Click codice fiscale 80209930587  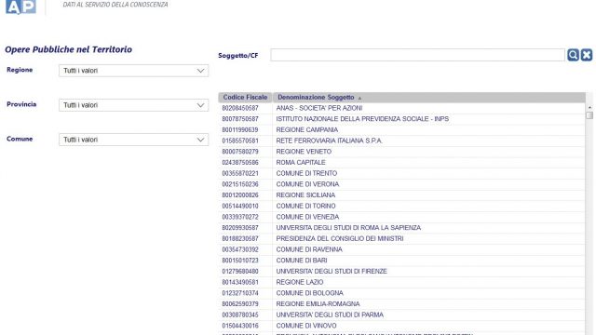pyautogui.click(x=240, y=228)
